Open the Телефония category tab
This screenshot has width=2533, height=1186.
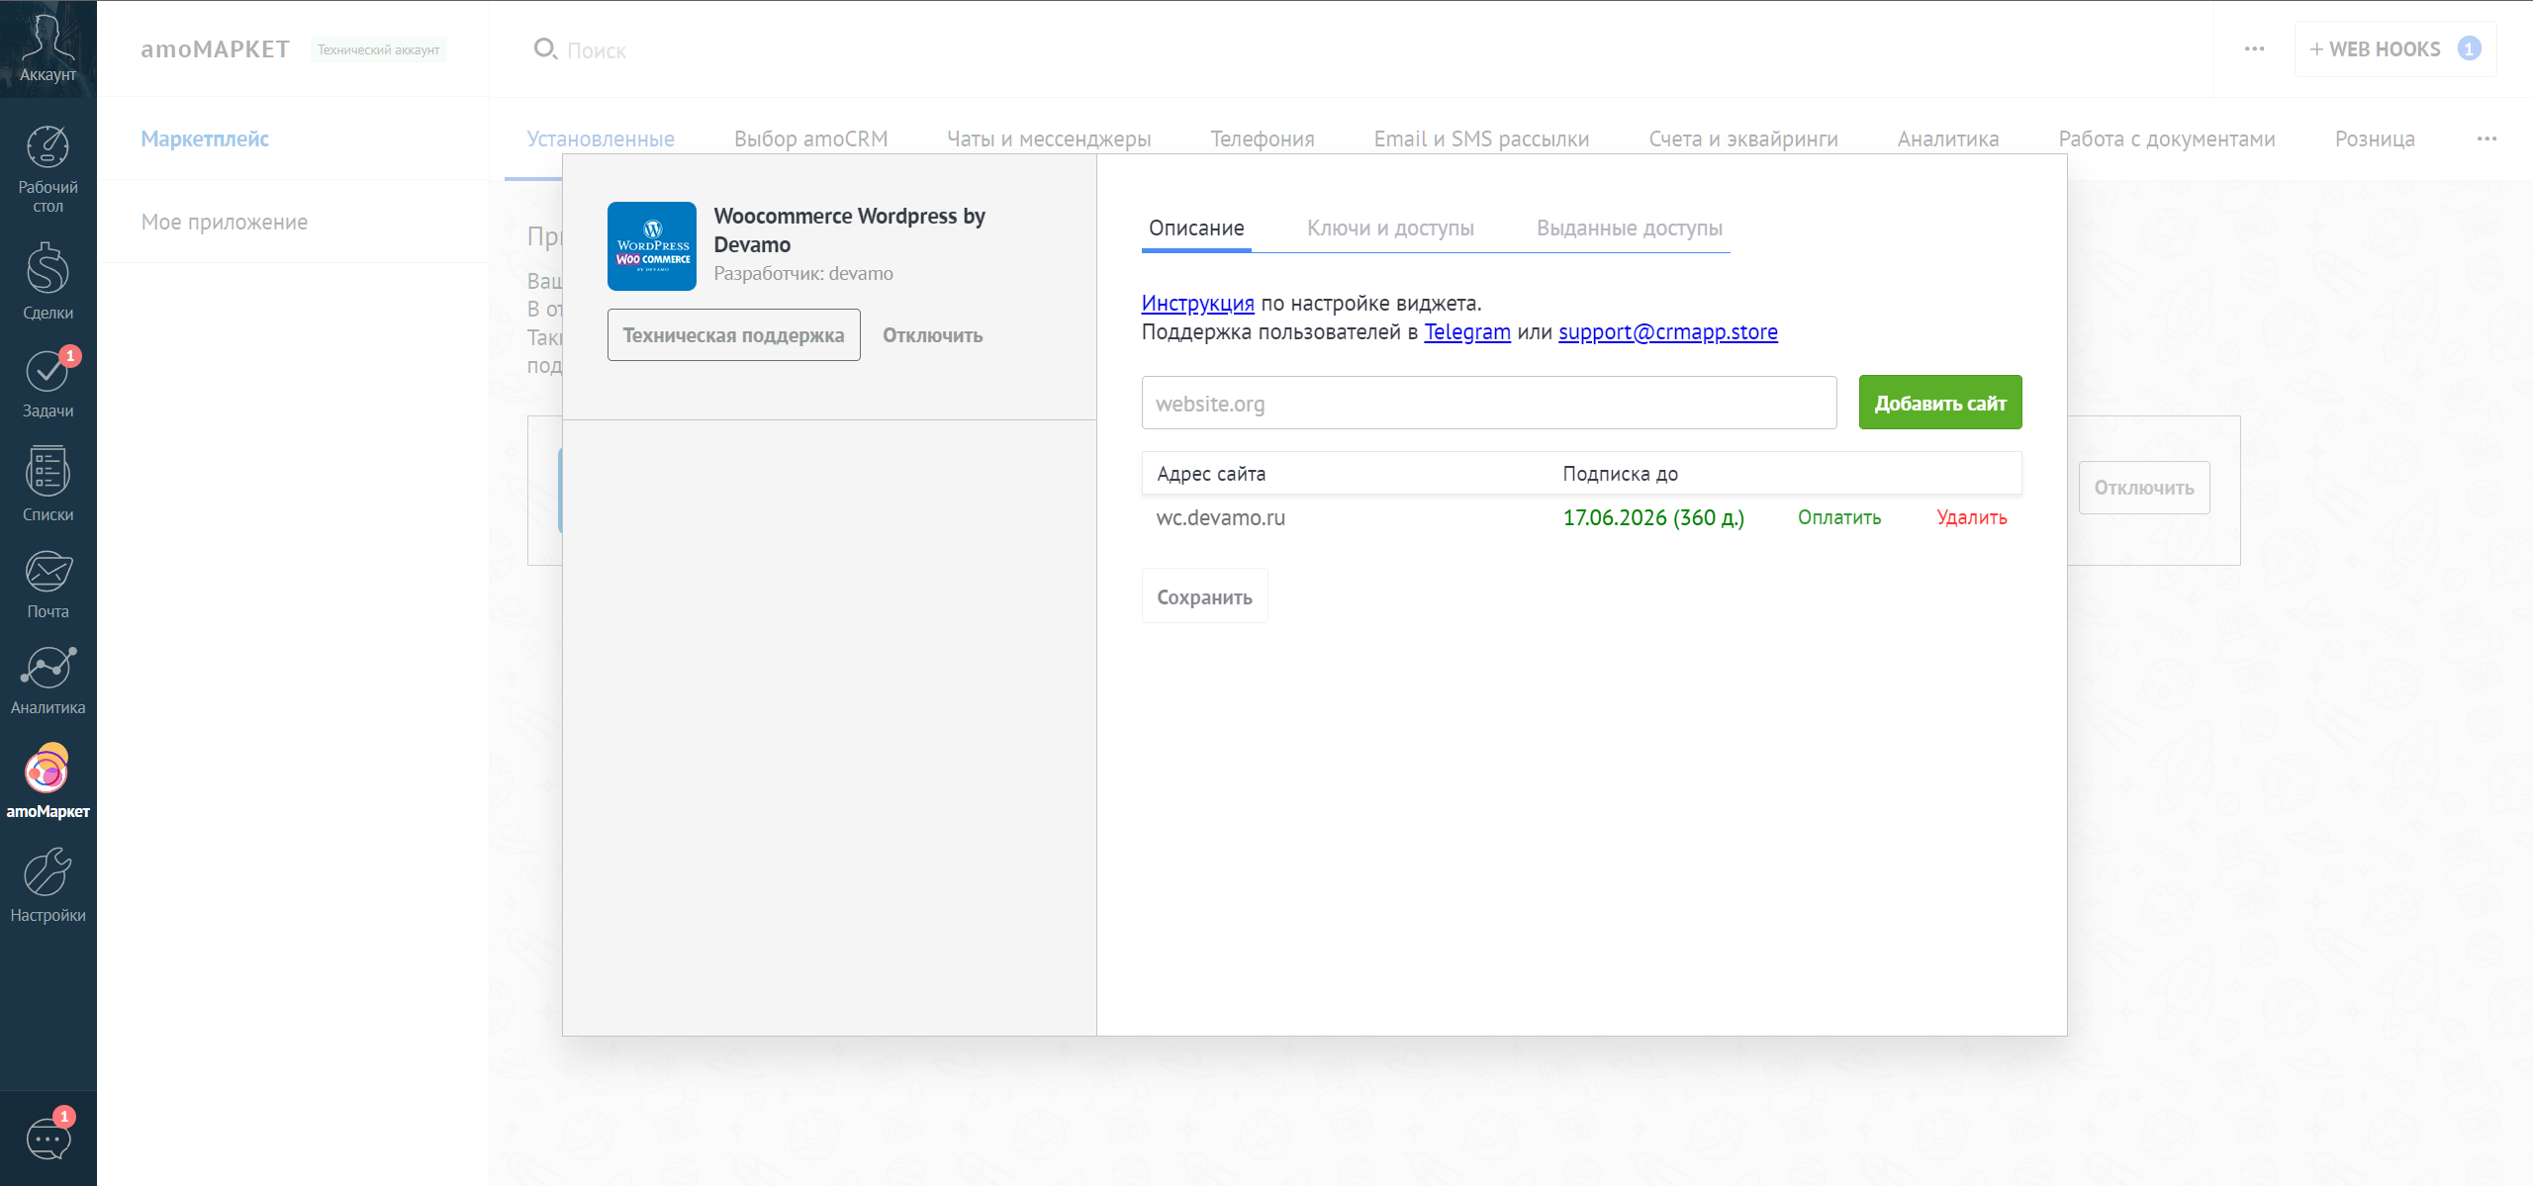1263,138
